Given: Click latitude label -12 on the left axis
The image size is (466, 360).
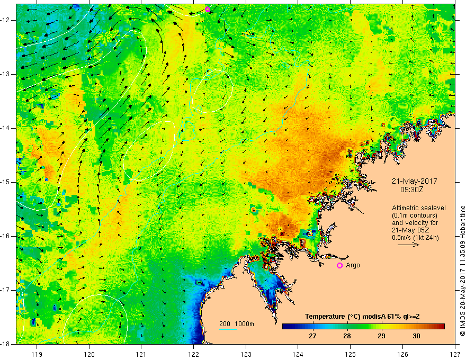Looking at the screenshot, I should tap(6, 20).
